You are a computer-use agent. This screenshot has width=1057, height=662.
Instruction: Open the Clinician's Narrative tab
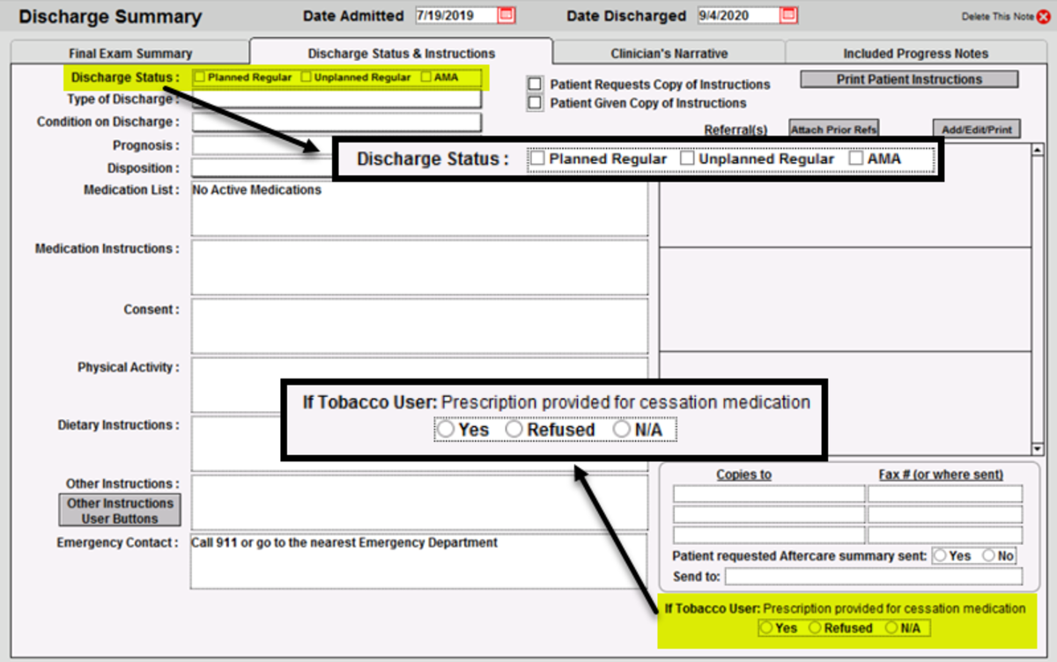[668, 53]
